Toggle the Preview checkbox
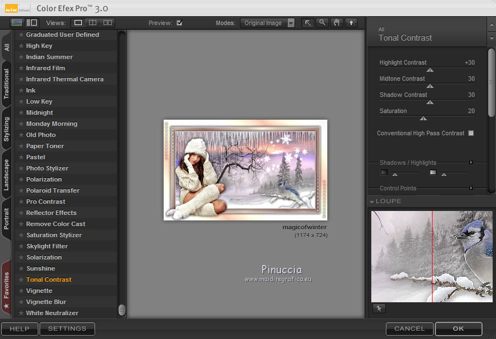 pyautogui.click(x=179, y=23)
